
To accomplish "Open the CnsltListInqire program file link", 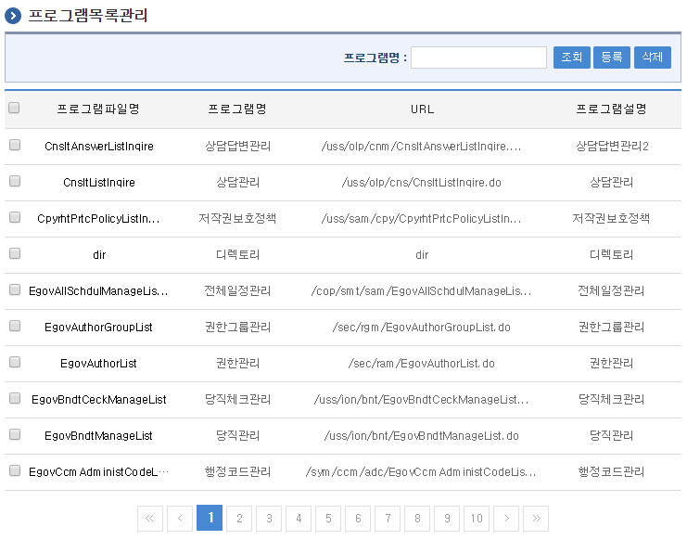I will [x=98, y=183].
